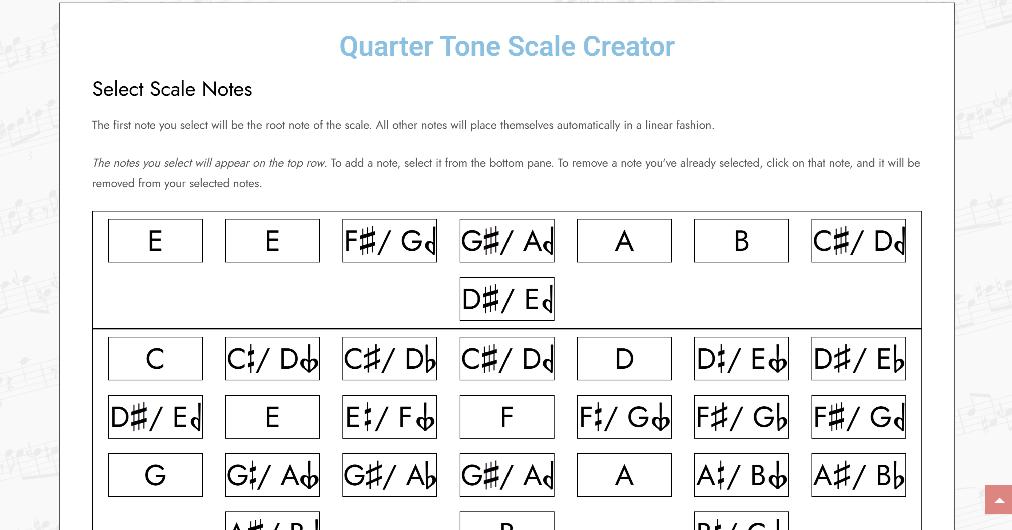1012x530 pixels.
Task: Select the second E in bottom pane
Action: [x=272, y=416]
